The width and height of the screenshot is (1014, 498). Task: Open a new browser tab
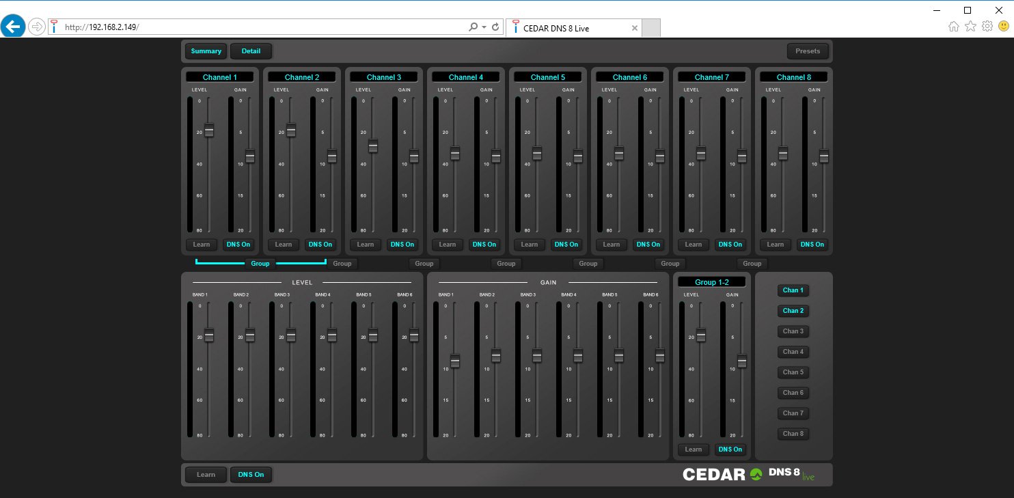click(x=651, y=28)
